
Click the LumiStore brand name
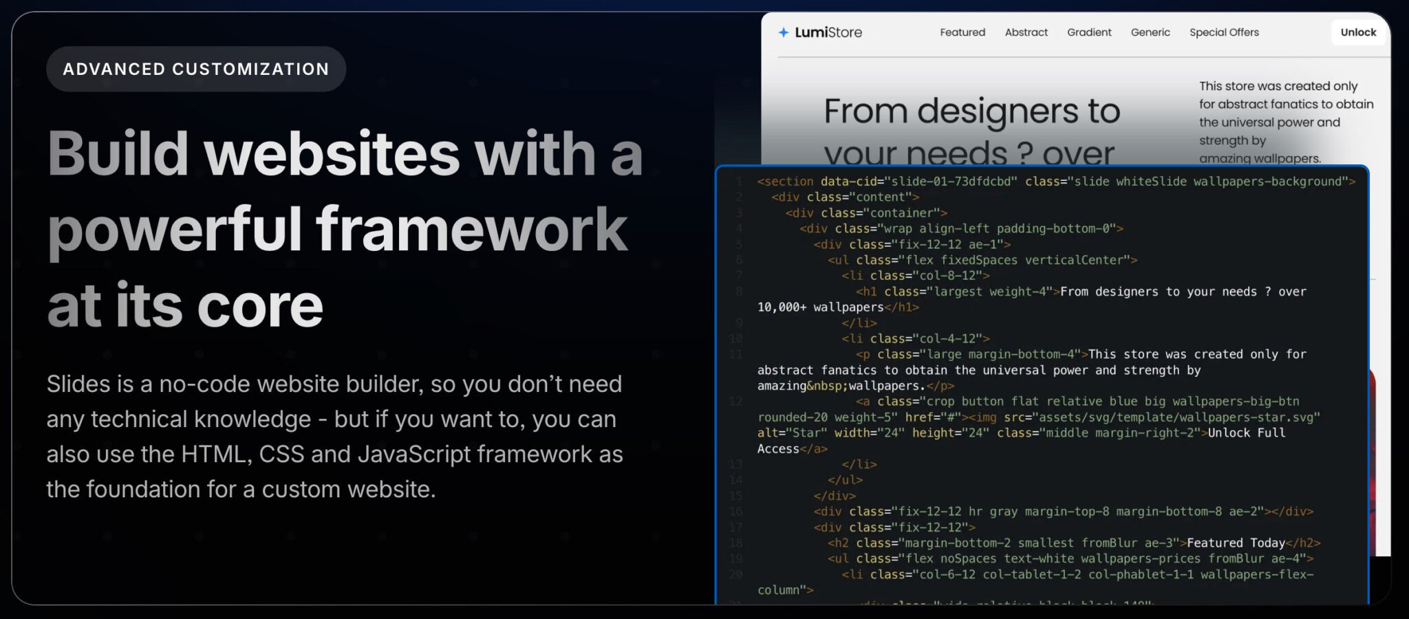point(828,32)
